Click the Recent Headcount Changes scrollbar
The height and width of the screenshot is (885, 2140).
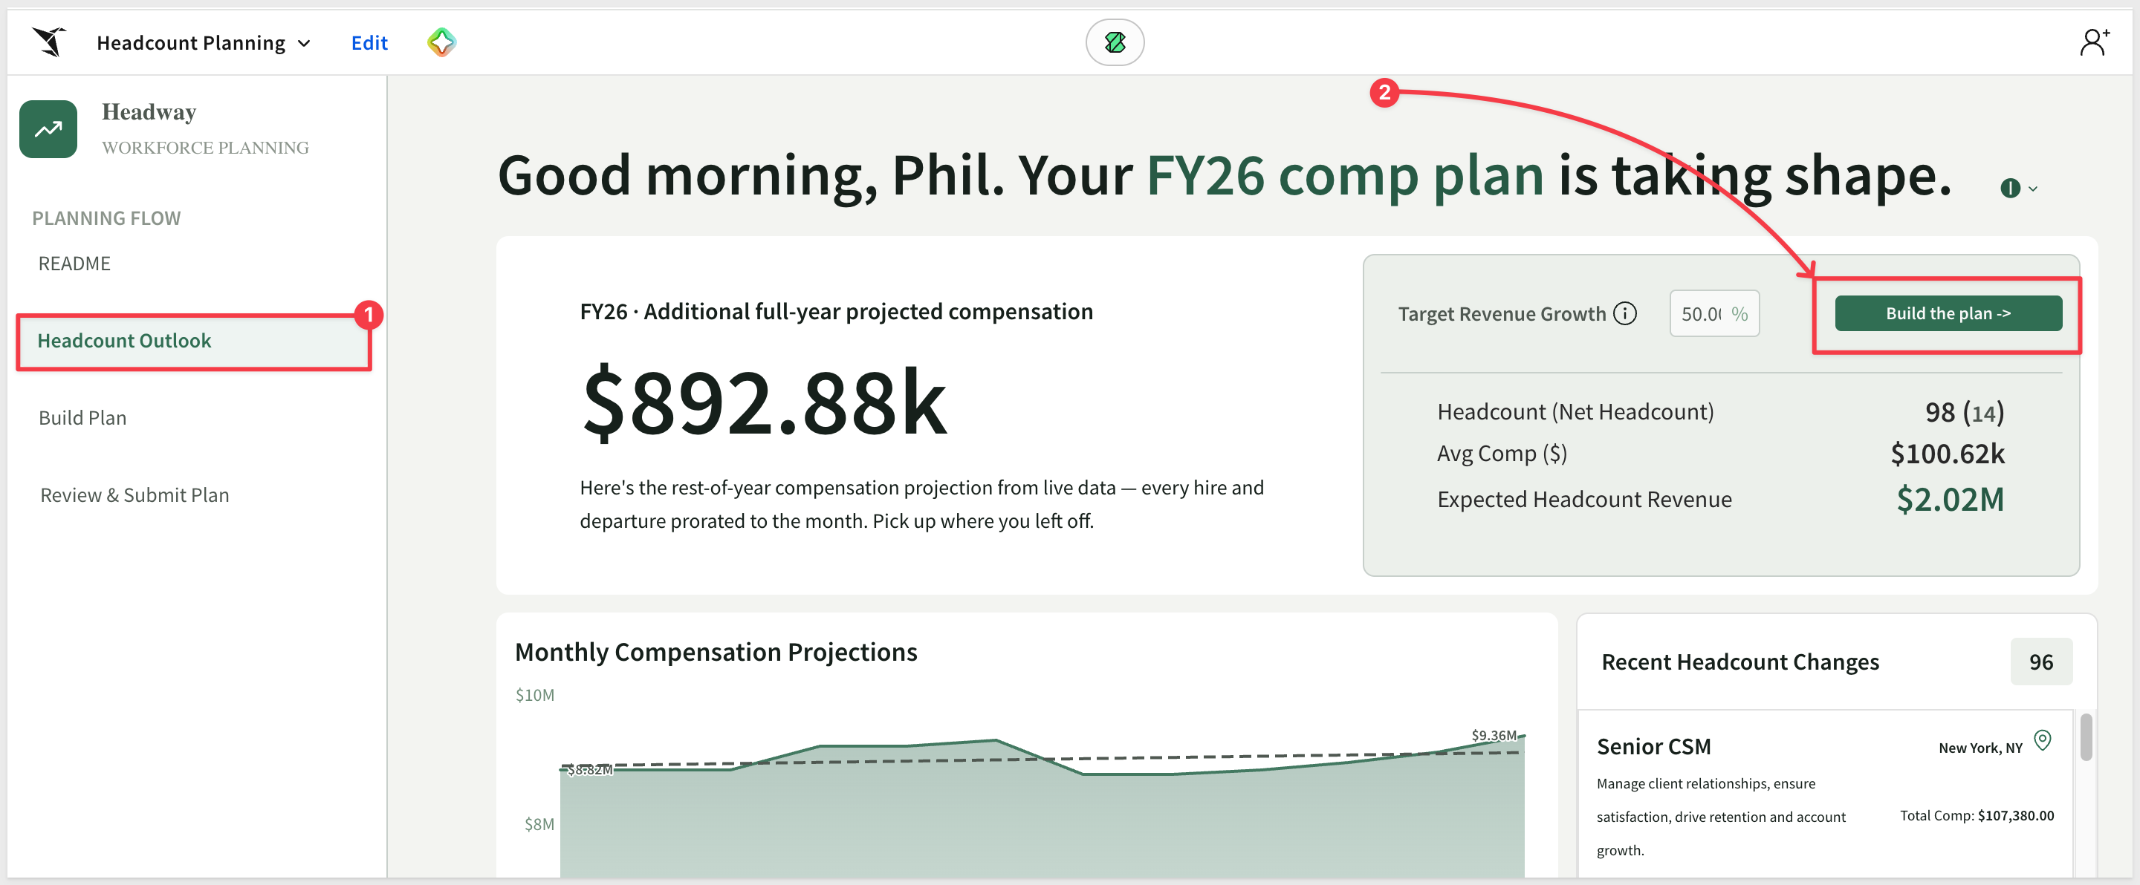2086,737
